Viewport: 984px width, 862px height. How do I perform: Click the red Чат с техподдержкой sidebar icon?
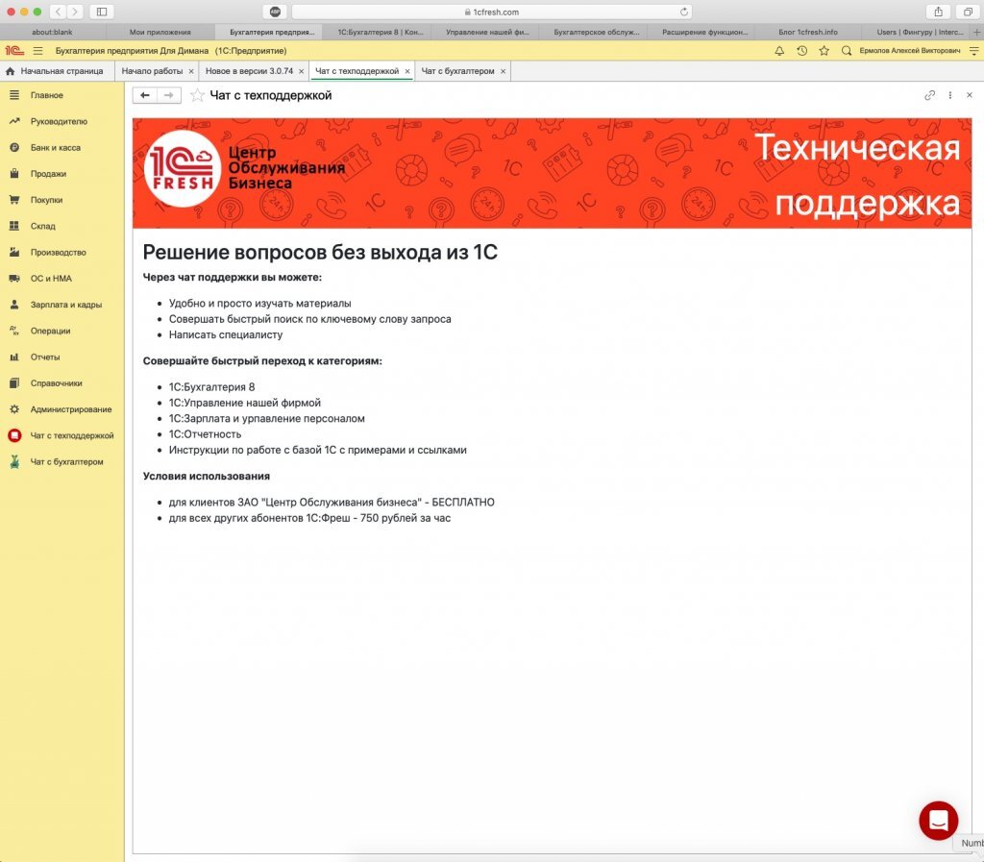[14, 435]
